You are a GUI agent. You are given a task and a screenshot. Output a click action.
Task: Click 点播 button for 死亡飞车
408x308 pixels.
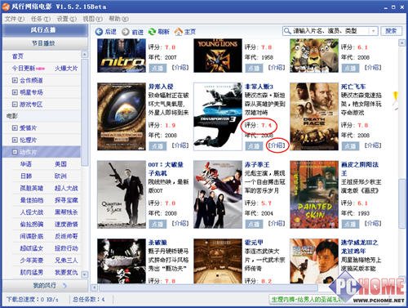point(350,146)
